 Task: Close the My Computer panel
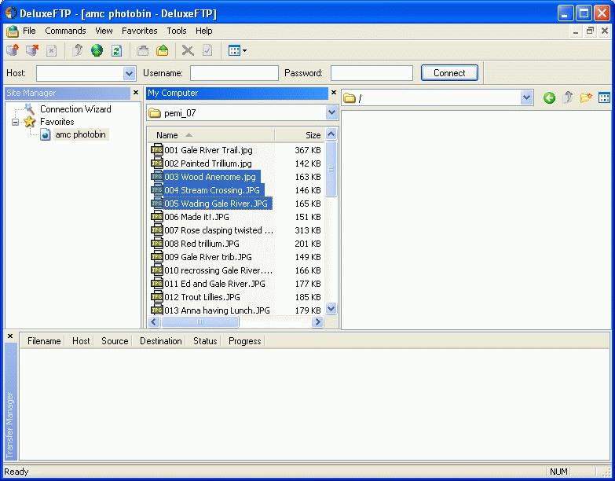tap(333, 93)
